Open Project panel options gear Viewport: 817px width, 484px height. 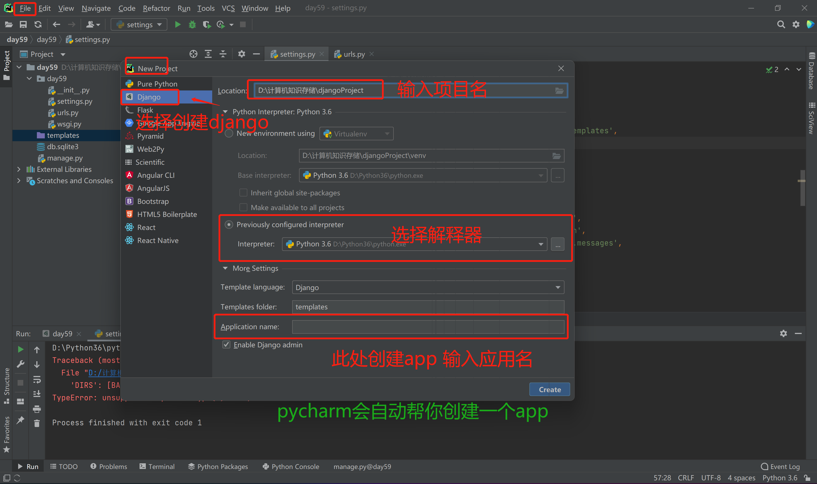[x=241, y=54]
